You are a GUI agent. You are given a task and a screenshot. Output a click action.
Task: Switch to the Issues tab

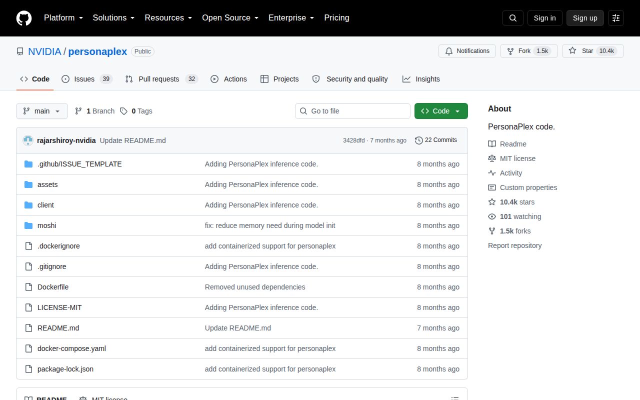coord(87,79)
